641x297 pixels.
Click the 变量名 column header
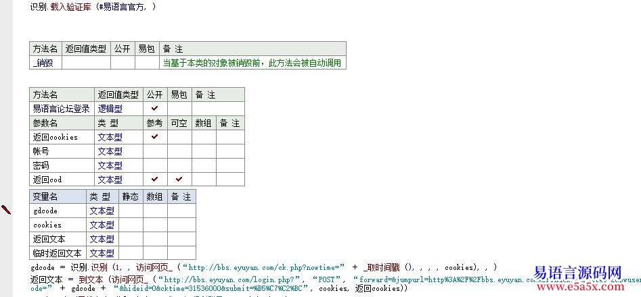pyautogui.click(x=58, y=196)
